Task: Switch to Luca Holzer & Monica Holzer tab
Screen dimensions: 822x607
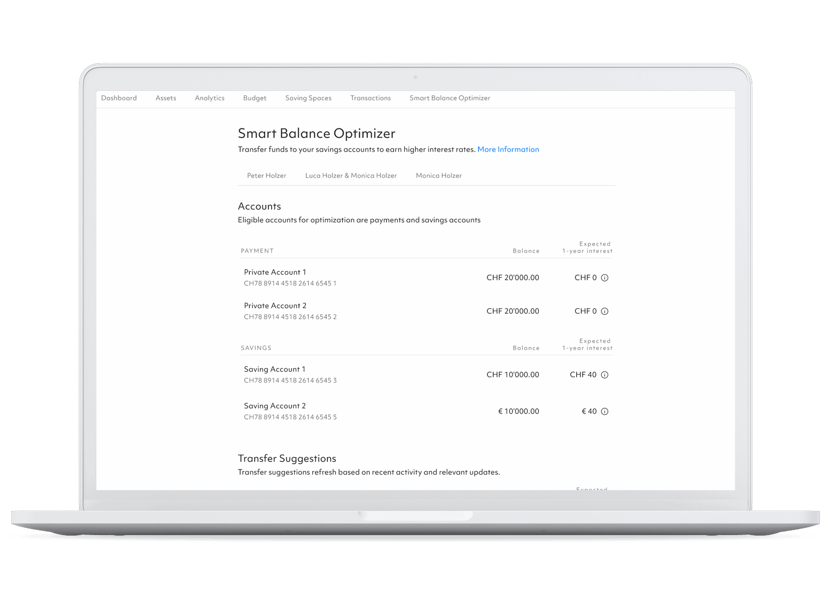Action: pyautogui.click(x=351, y=176)
